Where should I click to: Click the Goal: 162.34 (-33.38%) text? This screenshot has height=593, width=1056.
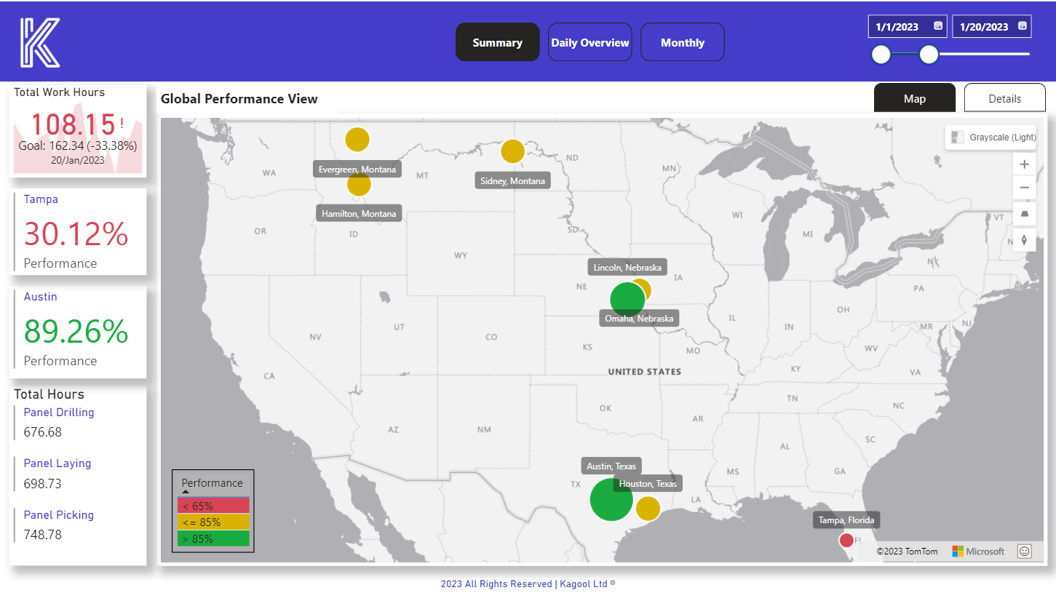pos(78,146)
